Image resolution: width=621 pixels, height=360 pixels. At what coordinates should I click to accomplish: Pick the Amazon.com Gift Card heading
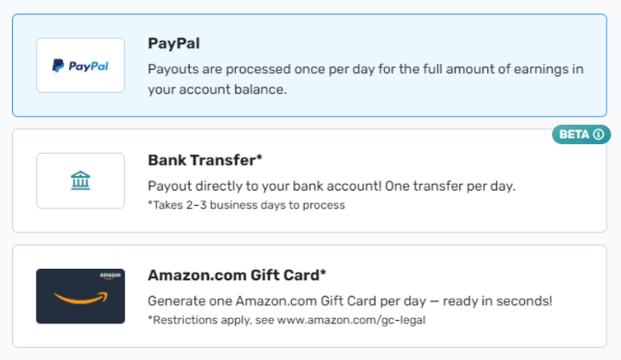pyautogui.click(x=237, y=275)
